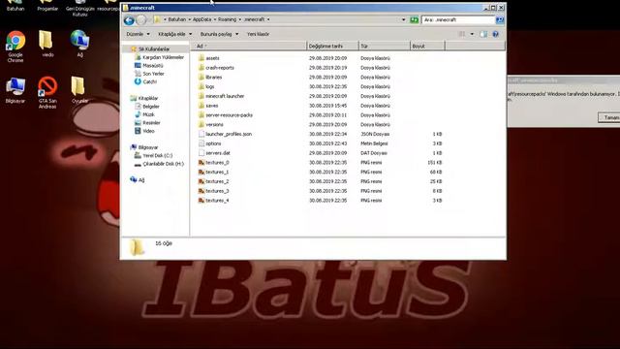
Task: Select Kitaplıklar in the navigation pane
Action: click(x=148, y=98)
